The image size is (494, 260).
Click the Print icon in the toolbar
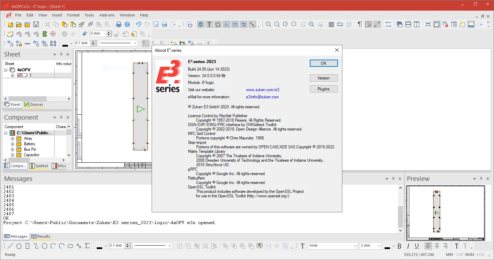coord(119,24)
